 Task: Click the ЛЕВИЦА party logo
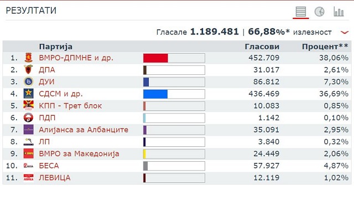click(x=28, y=177)
